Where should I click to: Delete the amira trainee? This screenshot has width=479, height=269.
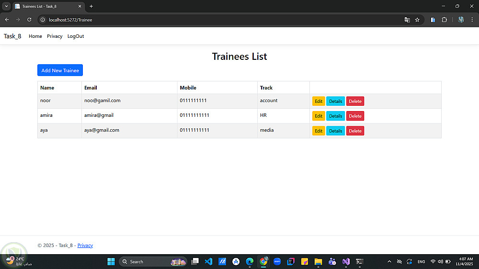[x=355, y=116]
